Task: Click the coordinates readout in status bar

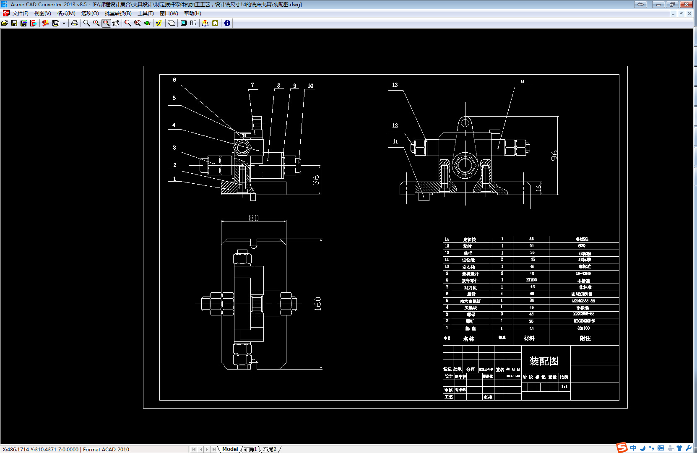Action: pyautogui.click(x=40, y=449)
